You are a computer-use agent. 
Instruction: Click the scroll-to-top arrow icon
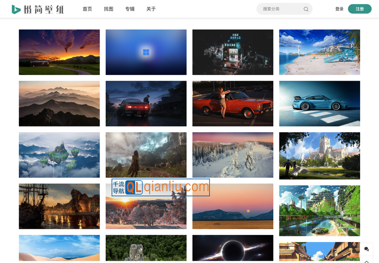pyautogui.click(x=366, y=260)
